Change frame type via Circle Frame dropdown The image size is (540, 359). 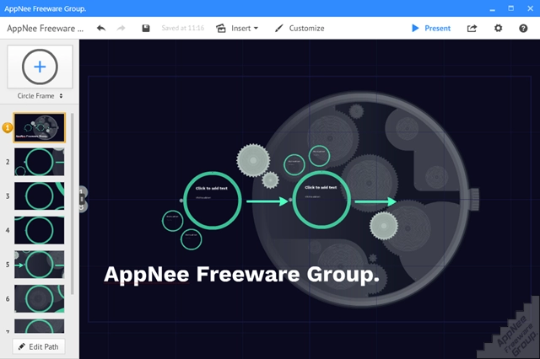pyautogui.click(x=40, y=96)
